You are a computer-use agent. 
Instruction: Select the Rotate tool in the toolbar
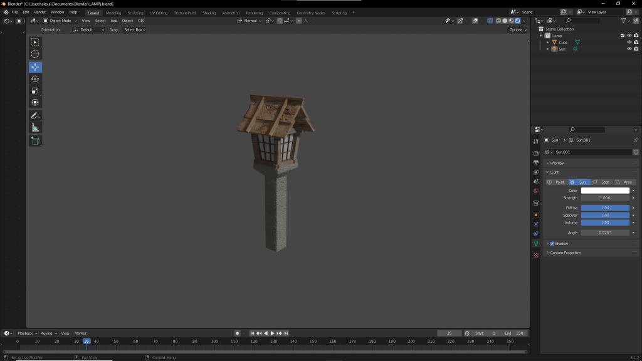[x=35, y=79]
